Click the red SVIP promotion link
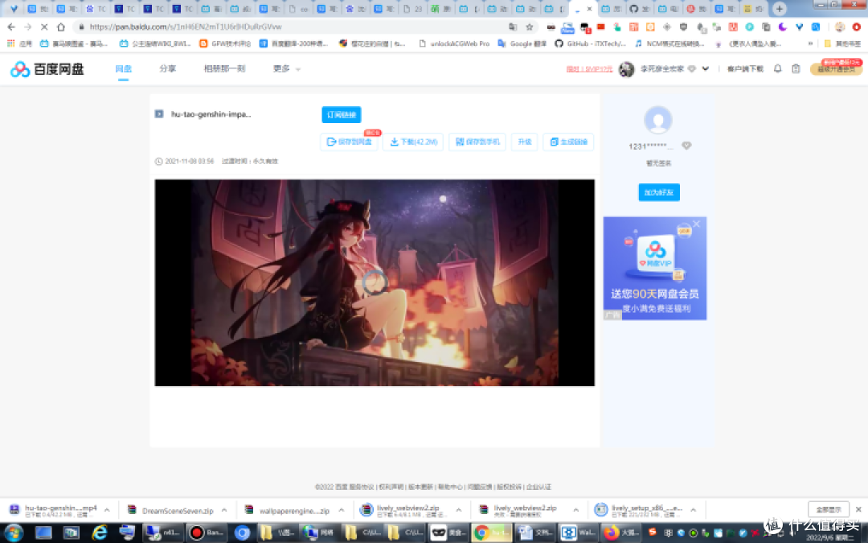868x543 pixels. 589,69
